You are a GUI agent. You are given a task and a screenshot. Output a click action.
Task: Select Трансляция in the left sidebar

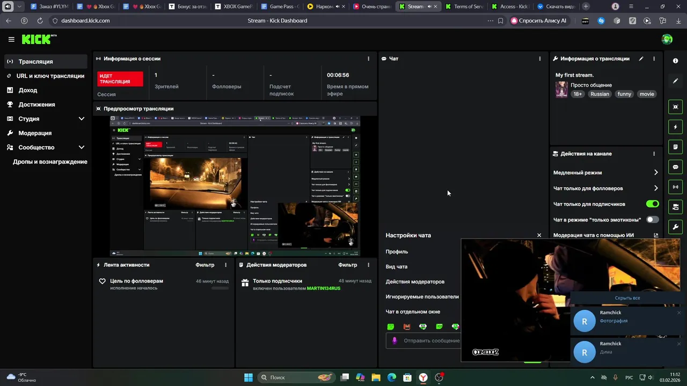(x=46, y=62)
